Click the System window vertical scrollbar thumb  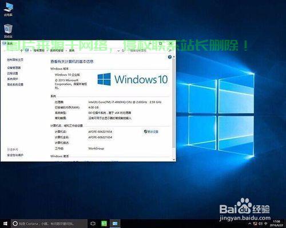coord(174,104)
